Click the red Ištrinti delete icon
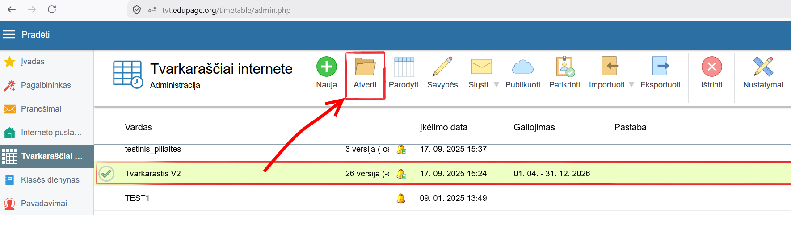Screen dimensions: 791x250 [x=711, y=67]
